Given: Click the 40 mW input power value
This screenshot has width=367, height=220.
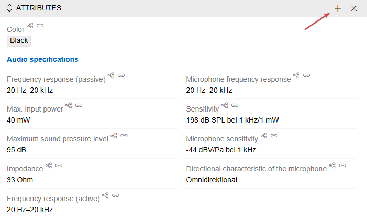Looking at the screenshot, I should coord(18,120).
